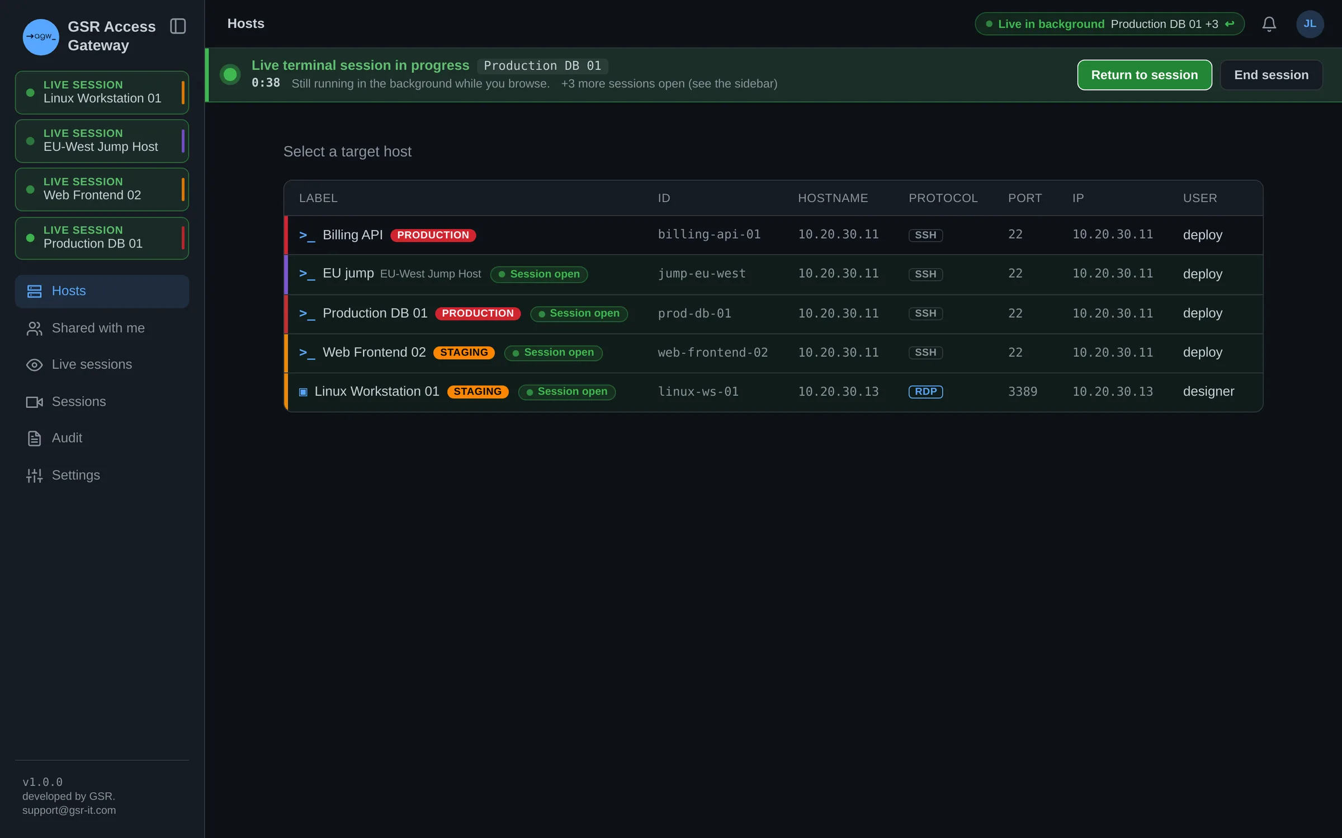Open Web Frontend 02 live session card
Screen dimensions: 1342x838
[x=102, y=189]
